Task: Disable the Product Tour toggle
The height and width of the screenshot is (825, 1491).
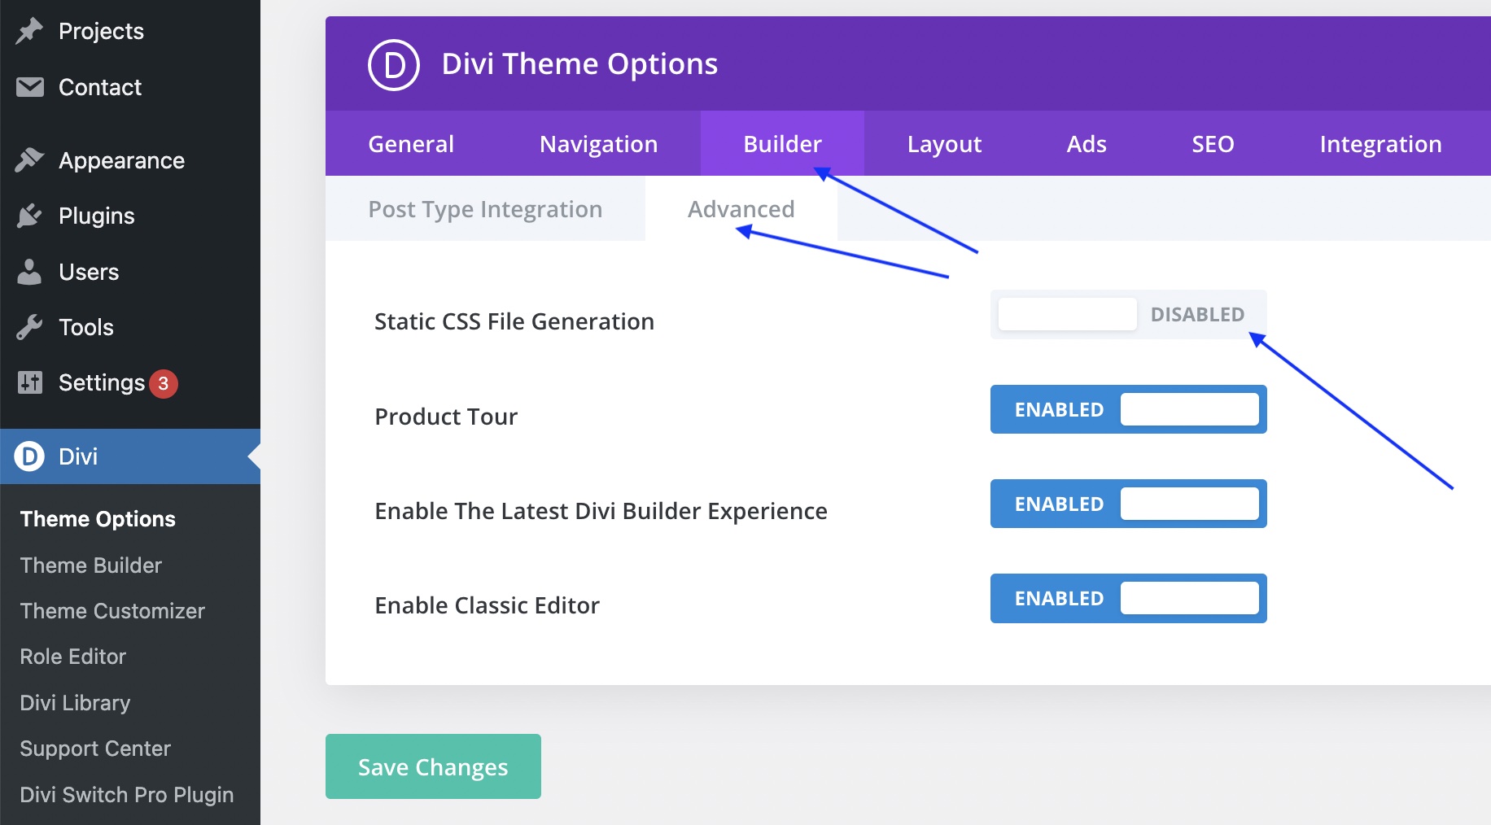Action: (1189, 409)
